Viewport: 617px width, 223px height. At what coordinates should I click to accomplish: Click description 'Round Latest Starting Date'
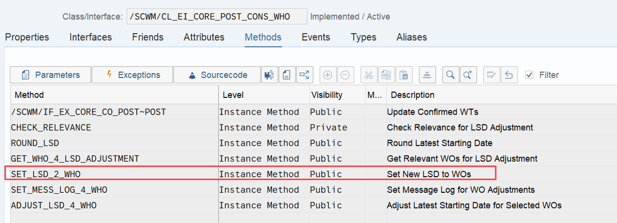(x=440, y=143)
